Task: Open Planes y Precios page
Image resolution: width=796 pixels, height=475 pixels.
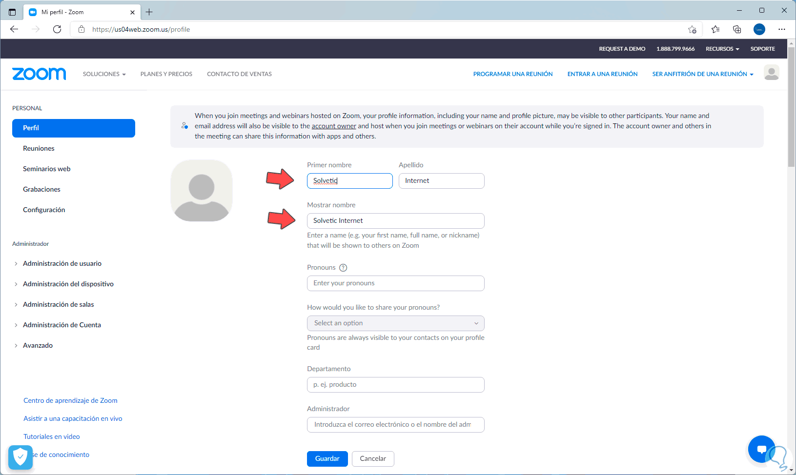Action: tap(166, 74)
